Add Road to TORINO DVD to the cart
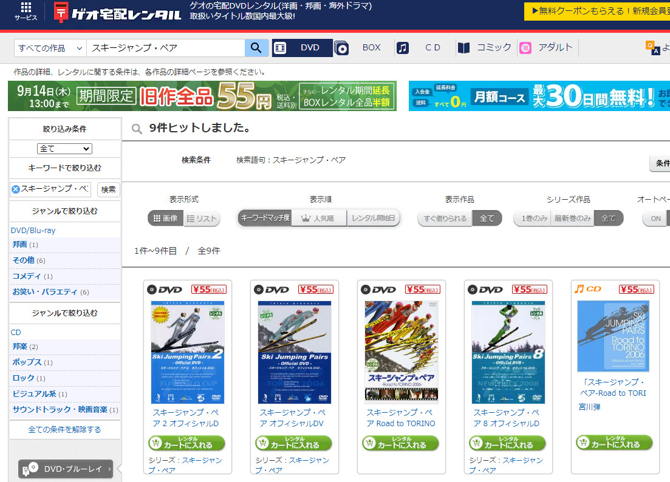The width and height of the screenshot is (670, 482). (400, 443)
